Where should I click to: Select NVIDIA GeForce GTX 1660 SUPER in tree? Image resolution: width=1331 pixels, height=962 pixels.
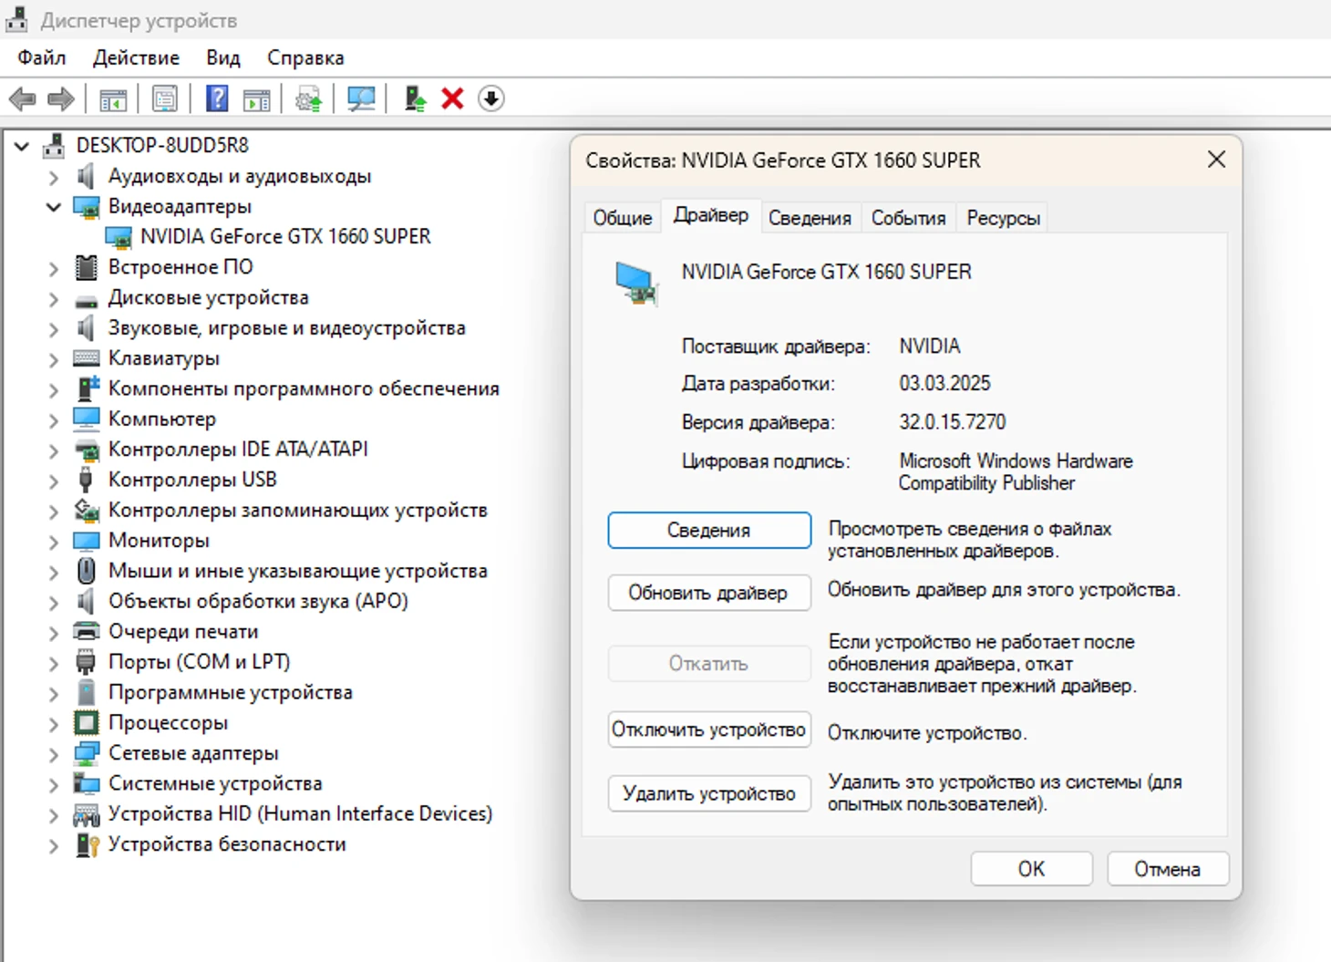284,237
